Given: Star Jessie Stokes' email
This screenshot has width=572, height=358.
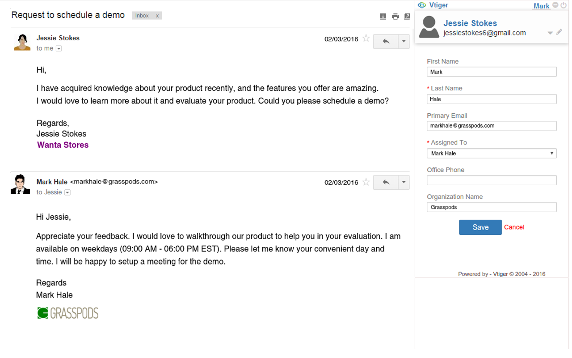Looking at the screenshot, I should tap(366, 38).
